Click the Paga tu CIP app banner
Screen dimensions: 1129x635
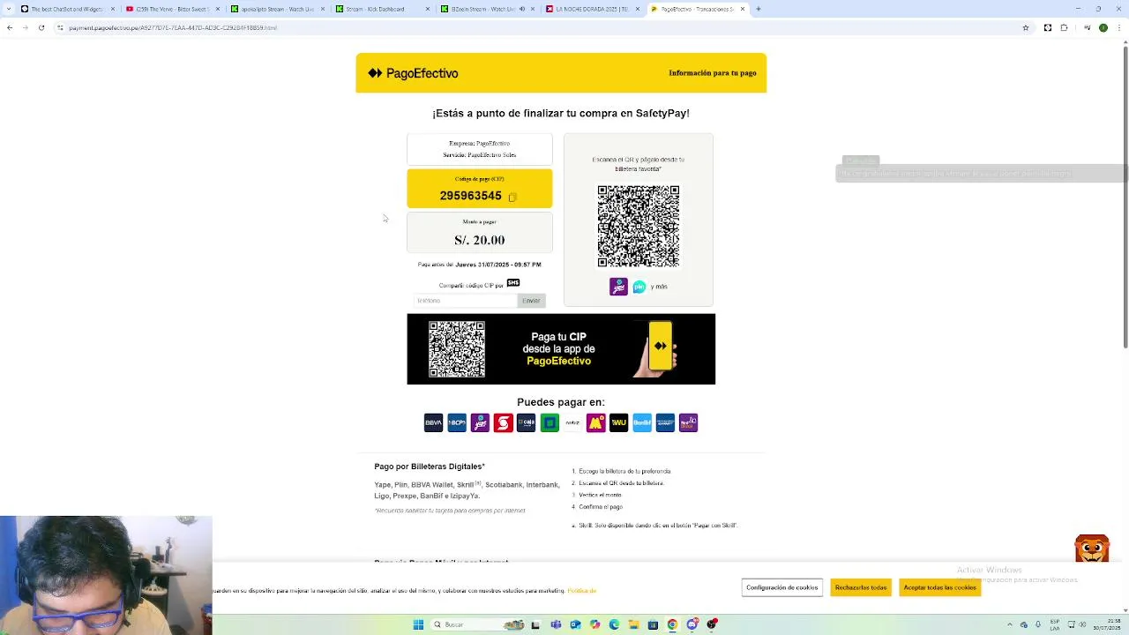(x=561, y=349)
